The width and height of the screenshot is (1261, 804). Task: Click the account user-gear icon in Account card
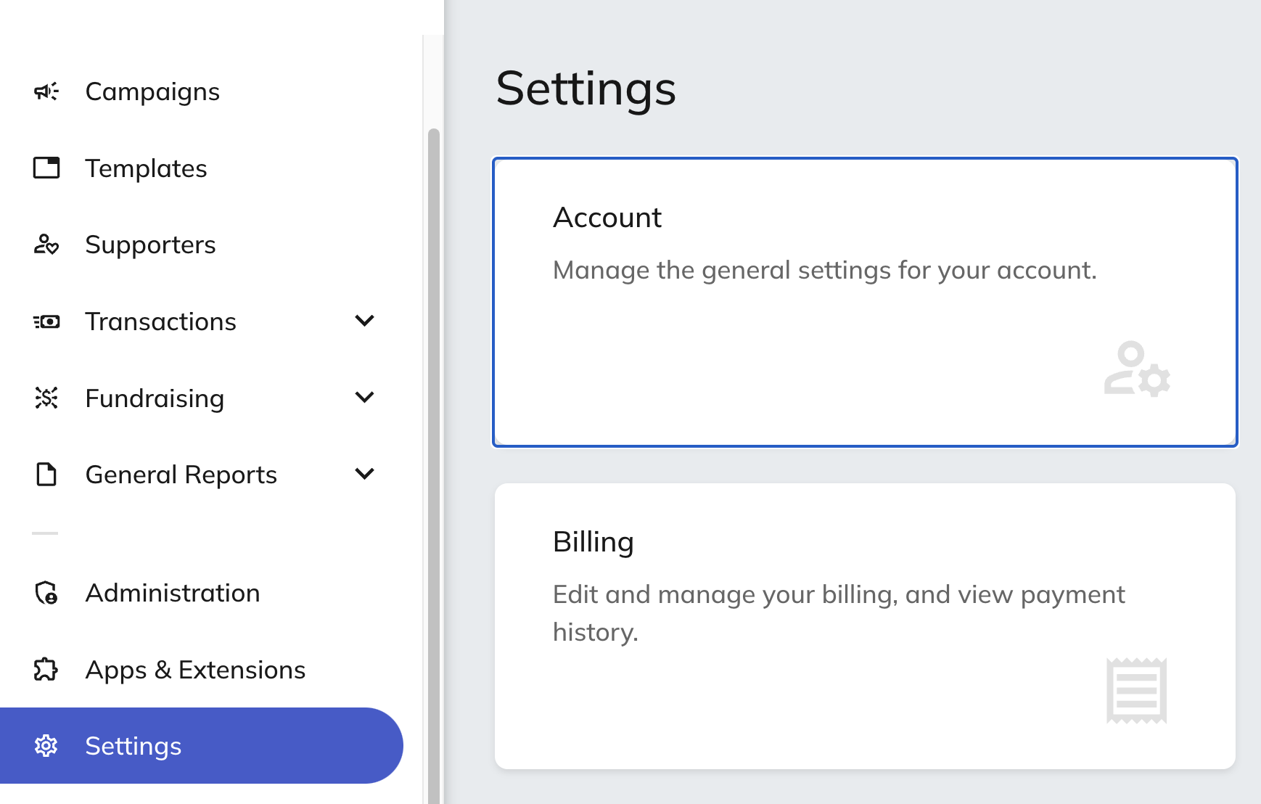pyautogui.click(x=1137, y=369)
